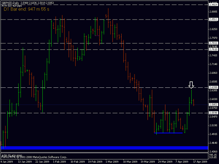Click the 2.6305 price scale value
This screenshot has width=219, height=164.
point(213,91)
